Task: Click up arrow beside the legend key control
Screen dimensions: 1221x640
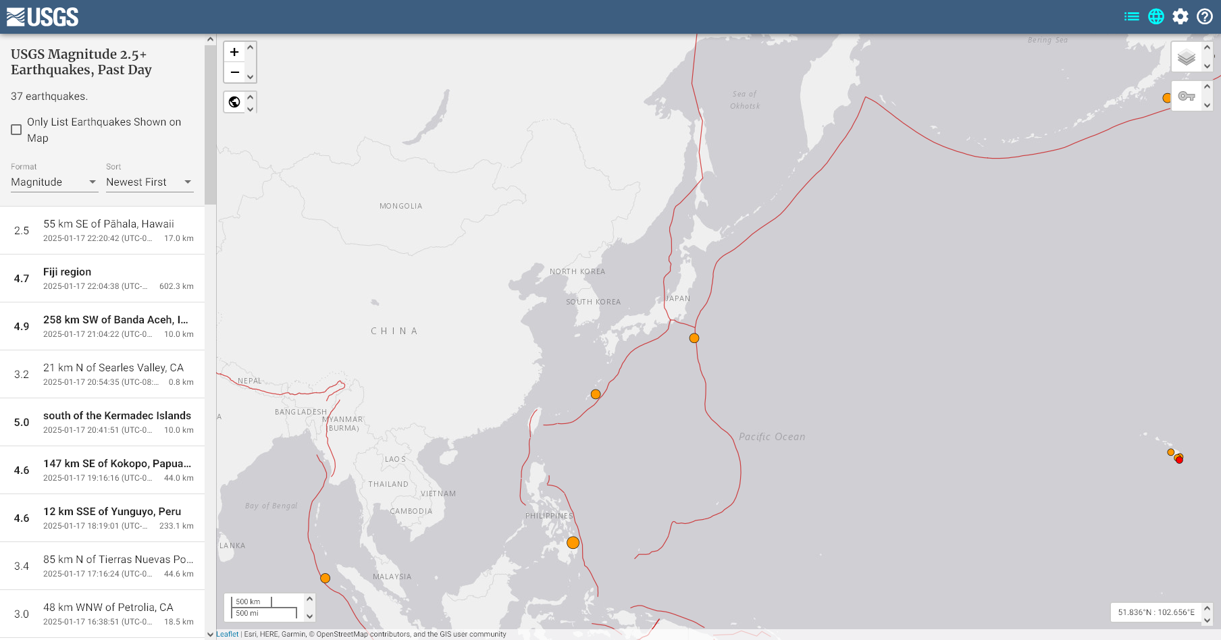Action: (1207, 86)
